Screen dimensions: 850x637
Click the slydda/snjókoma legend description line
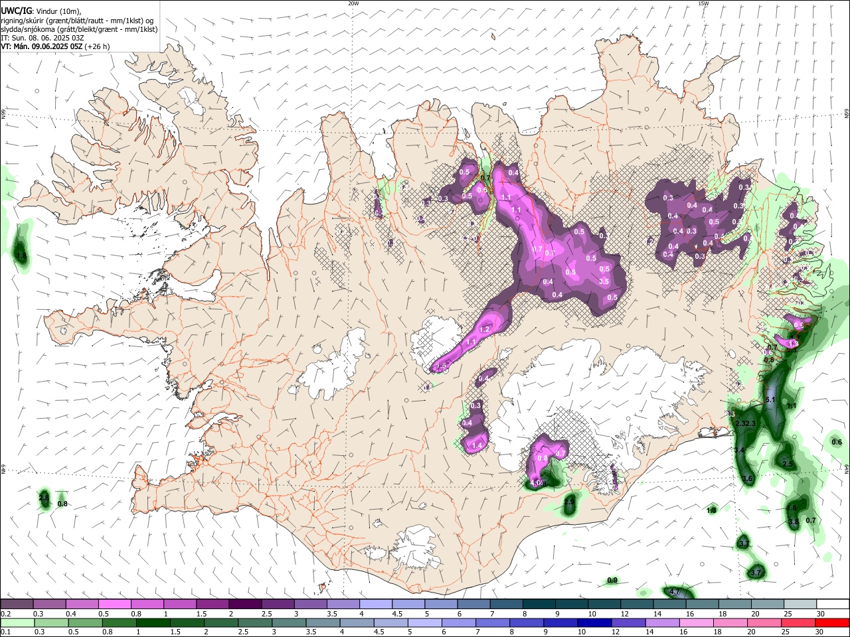79,29
